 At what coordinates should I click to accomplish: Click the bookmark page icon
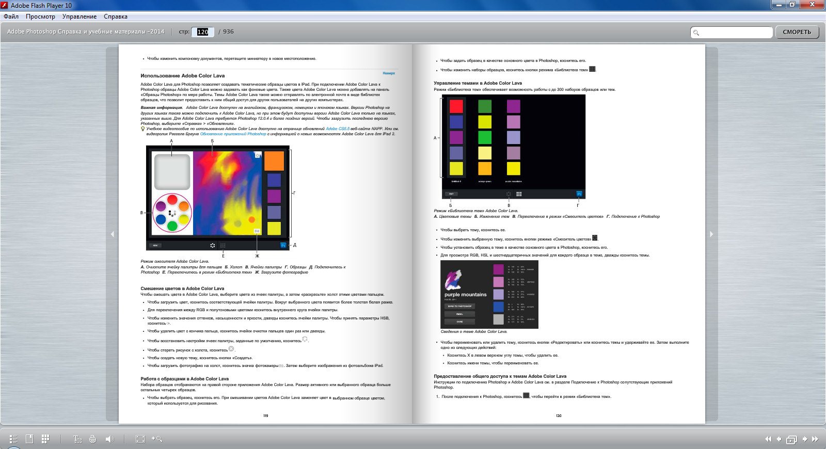(x=29, y=439)
